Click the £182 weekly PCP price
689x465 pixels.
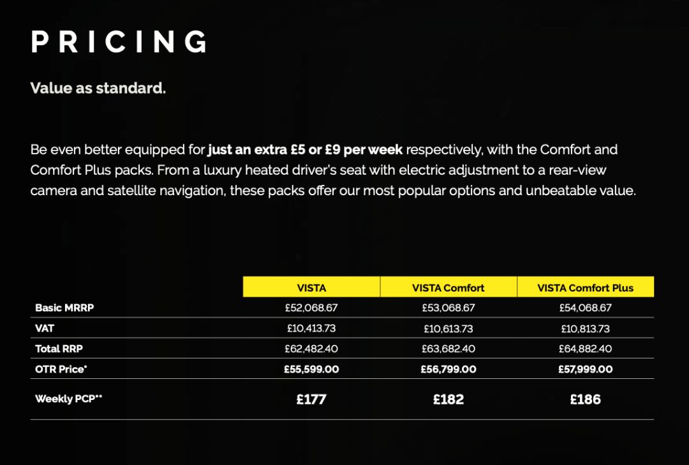tap(448, 399)
